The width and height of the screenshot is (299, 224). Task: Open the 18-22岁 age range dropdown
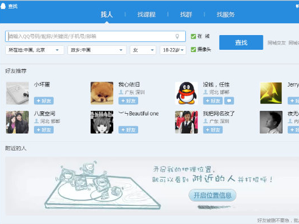pyautogui.click(x=173, y=50)
